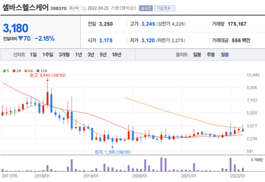Switch to 일봉 daily candle chart

pos(197,55)
